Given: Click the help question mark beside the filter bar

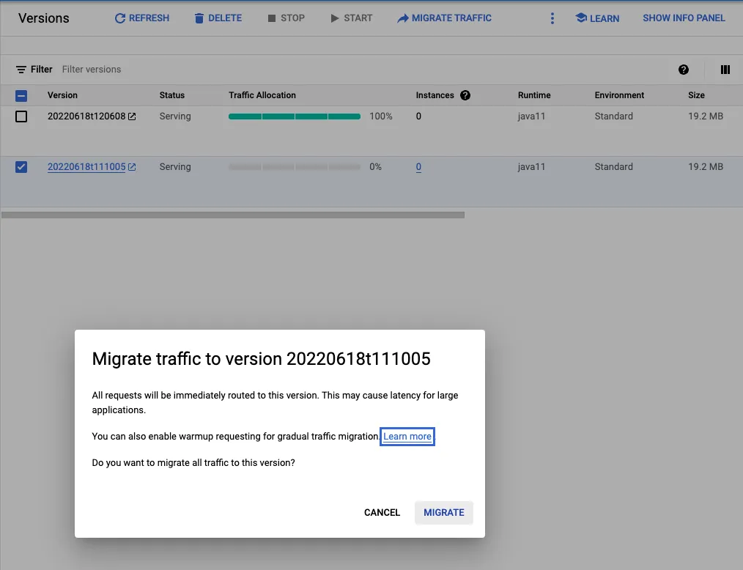Looking at the screenshot, I should point(684,70).
